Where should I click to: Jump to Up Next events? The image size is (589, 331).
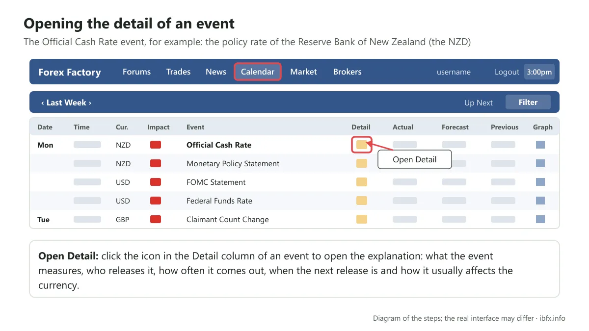pos(479,102)
